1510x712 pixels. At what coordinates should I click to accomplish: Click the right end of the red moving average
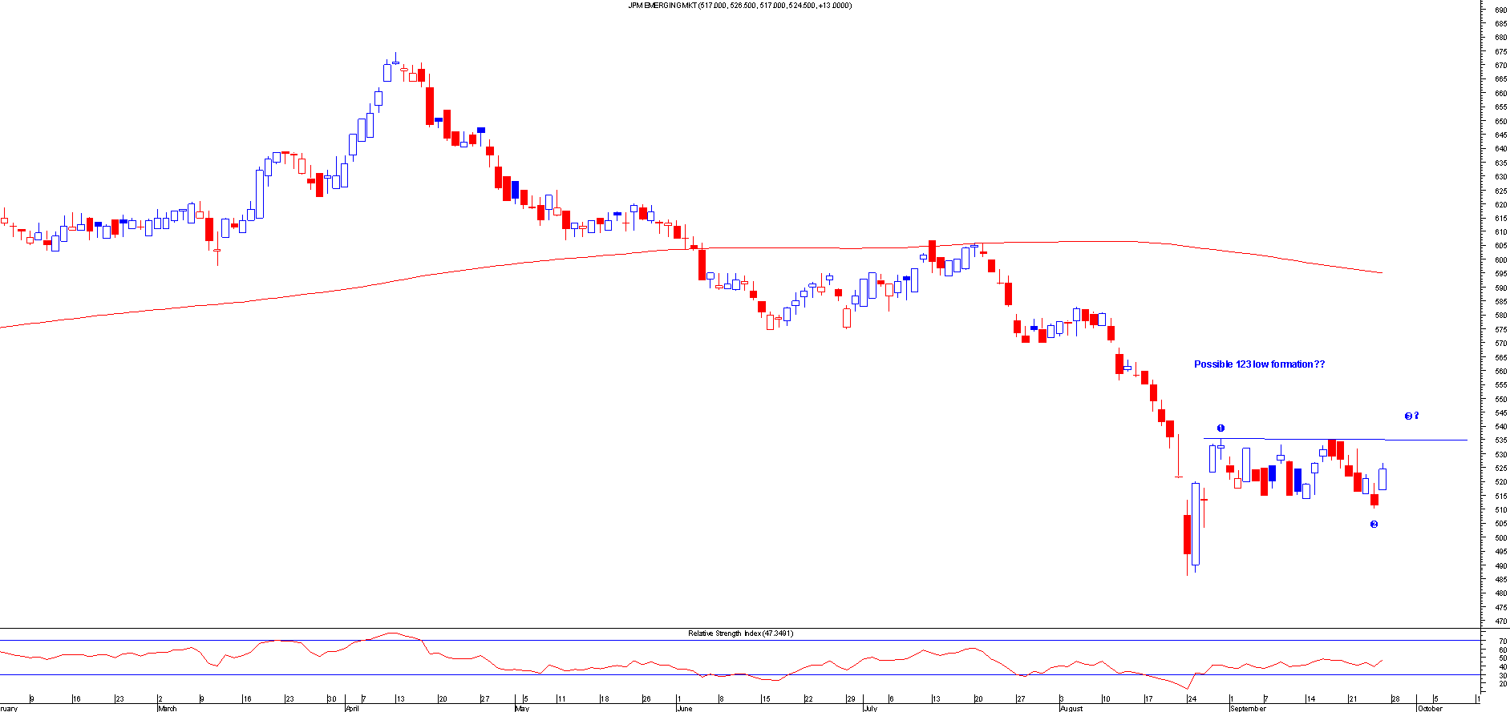click(x=1381, y=273)
